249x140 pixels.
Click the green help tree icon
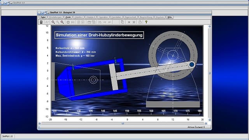click(146, 22)
